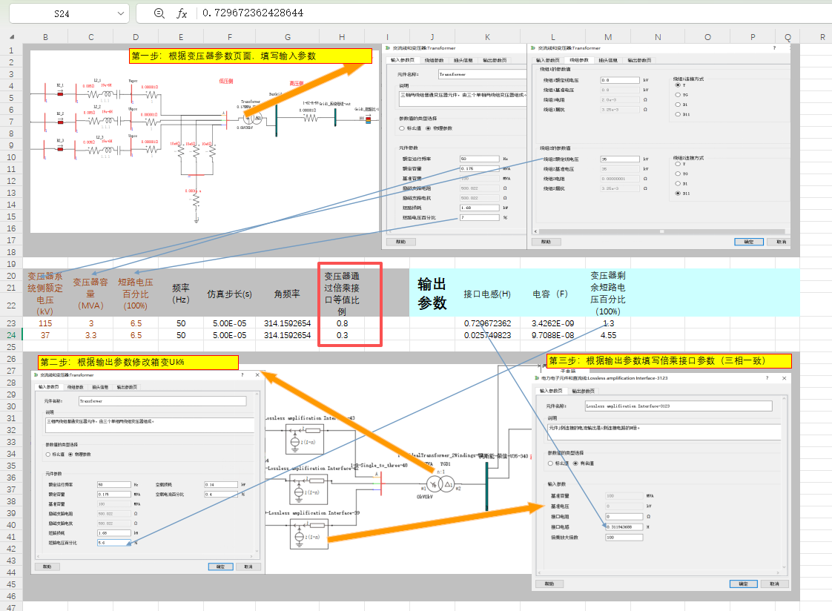This screenshot has height=611, width=832.
Task: Click the question mark help icon in bottom-left Transformer dialog
Action: (242, 375)
